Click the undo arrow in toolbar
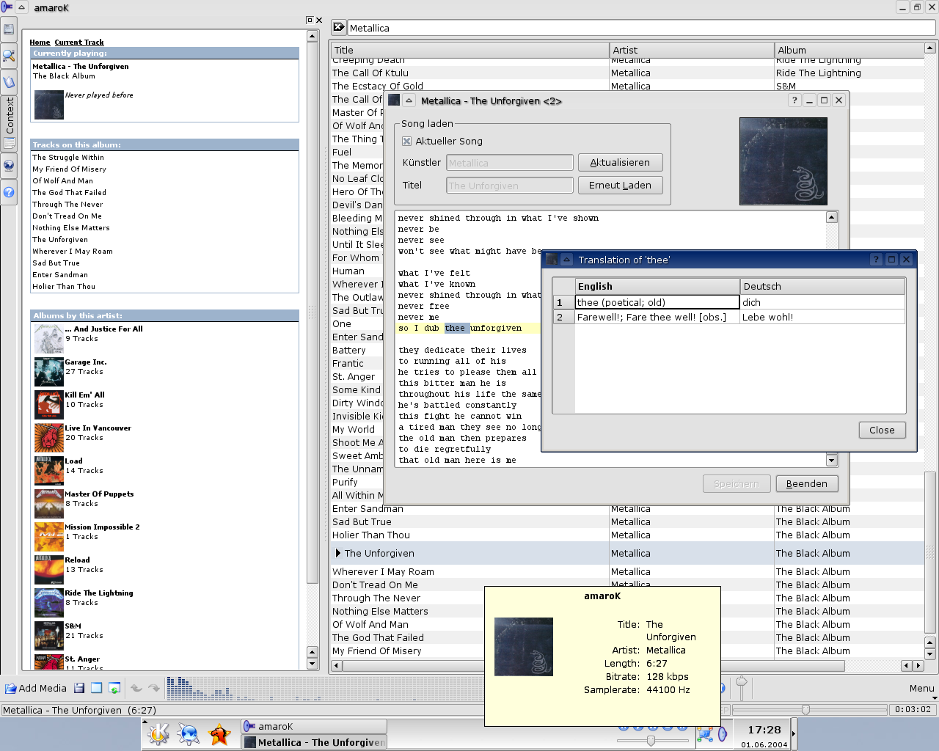This screenshot has height=751, width=939. [x=136, y=688]
